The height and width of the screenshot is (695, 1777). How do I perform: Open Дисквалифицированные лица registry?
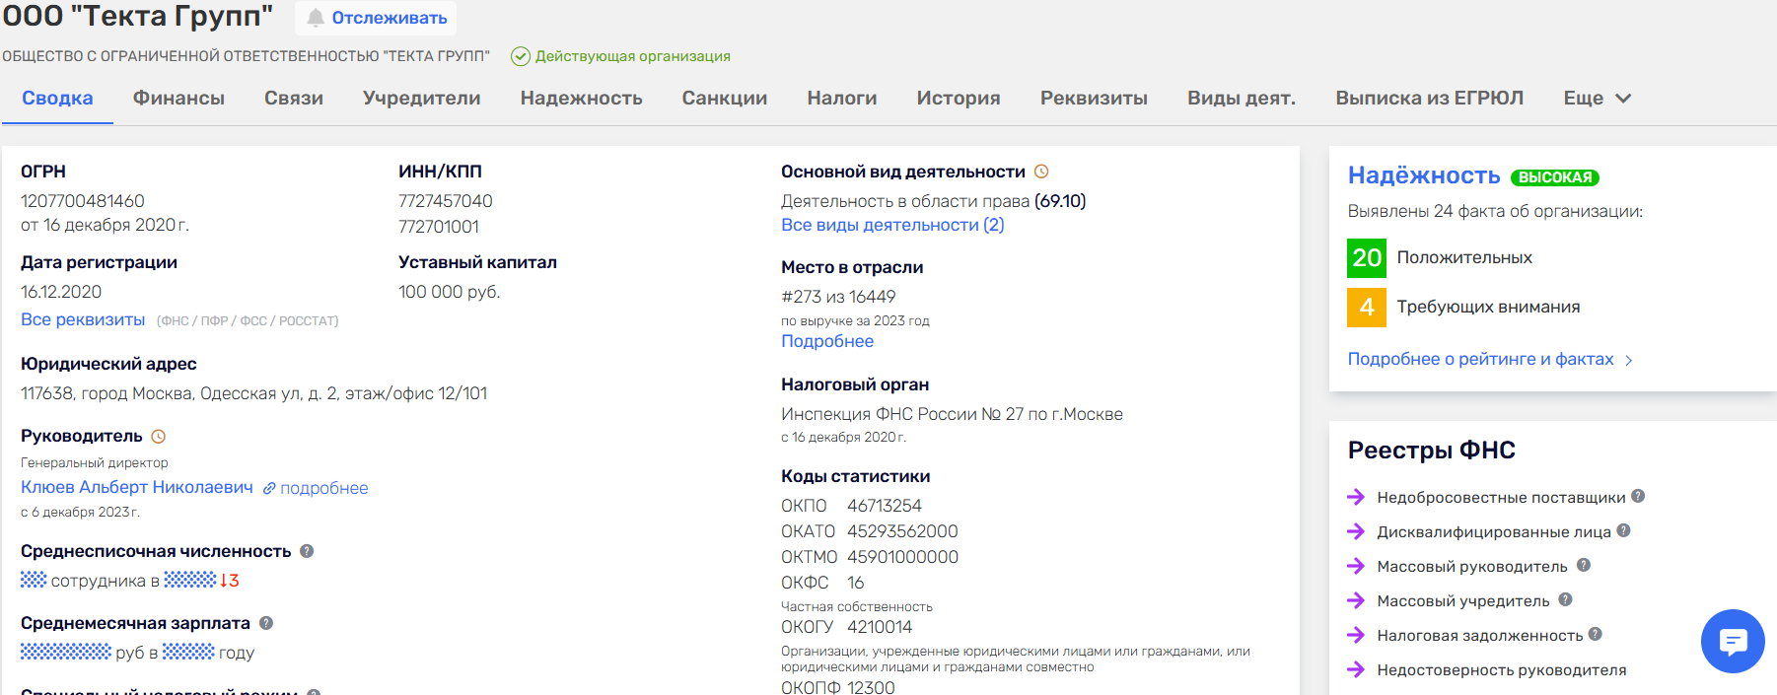[x=1494, y=531]
